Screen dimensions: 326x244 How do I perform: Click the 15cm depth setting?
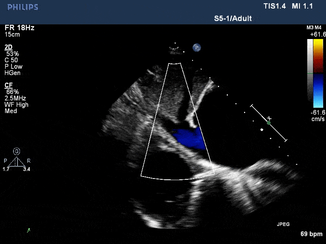[x=12, y=35]
